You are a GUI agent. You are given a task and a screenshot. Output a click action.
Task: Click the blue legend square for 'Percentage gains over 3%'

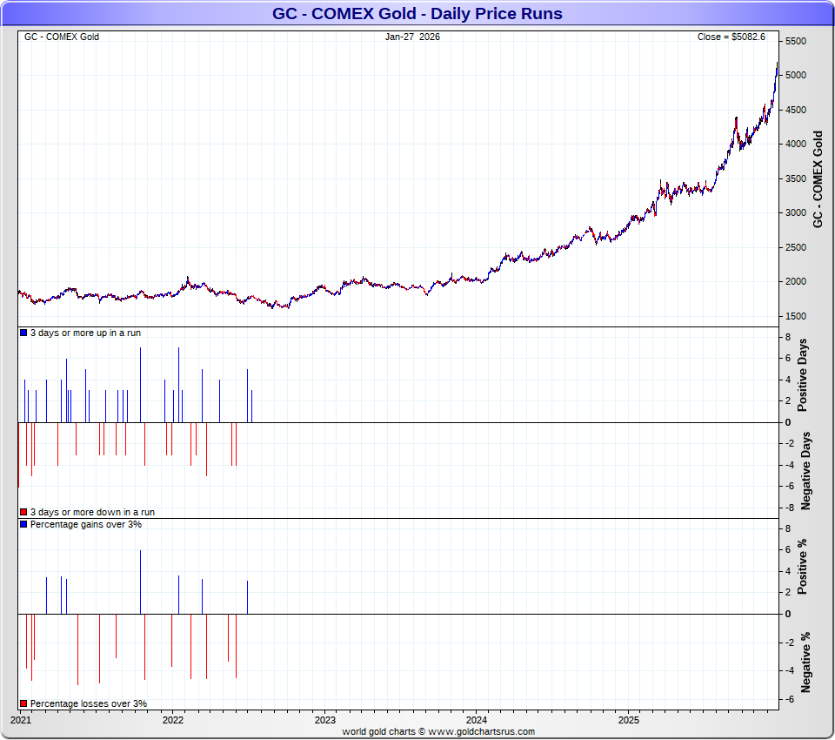click(x=23, y=524)
